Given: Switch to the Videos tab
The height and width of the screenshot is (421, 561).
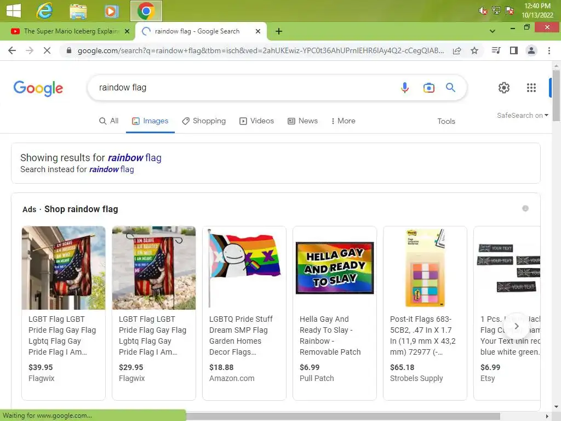Looking at the screenshot, I should pos(256,121).
